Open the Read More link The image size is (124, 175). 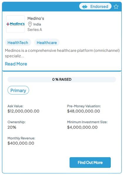click(x=16, y=64)
